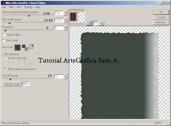Click the navigator thumbnail preview
171x126 pixels.
(77, 17)
